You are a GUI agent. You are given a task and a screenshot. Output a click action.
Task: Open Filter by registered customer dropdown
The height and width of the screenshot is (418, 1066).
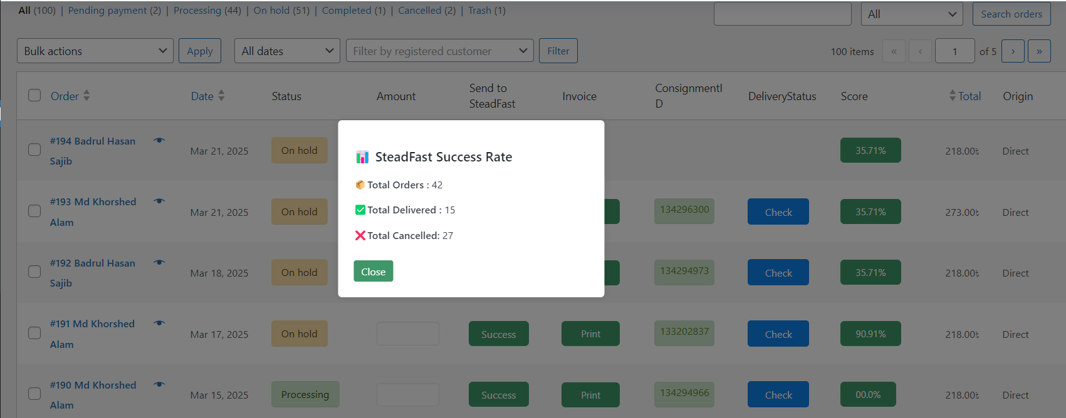pos(439,51)
